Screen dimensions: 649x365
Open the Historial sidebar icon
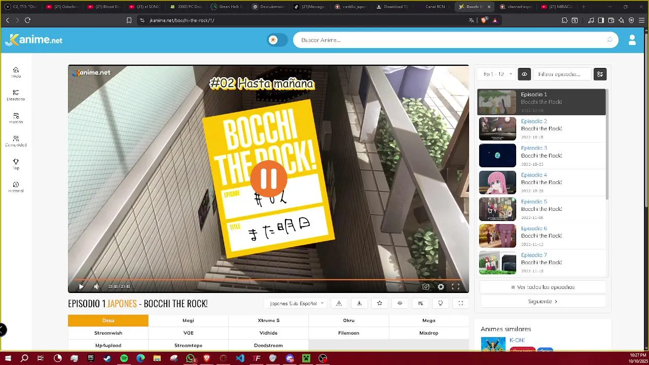click(x=16, y=187)
